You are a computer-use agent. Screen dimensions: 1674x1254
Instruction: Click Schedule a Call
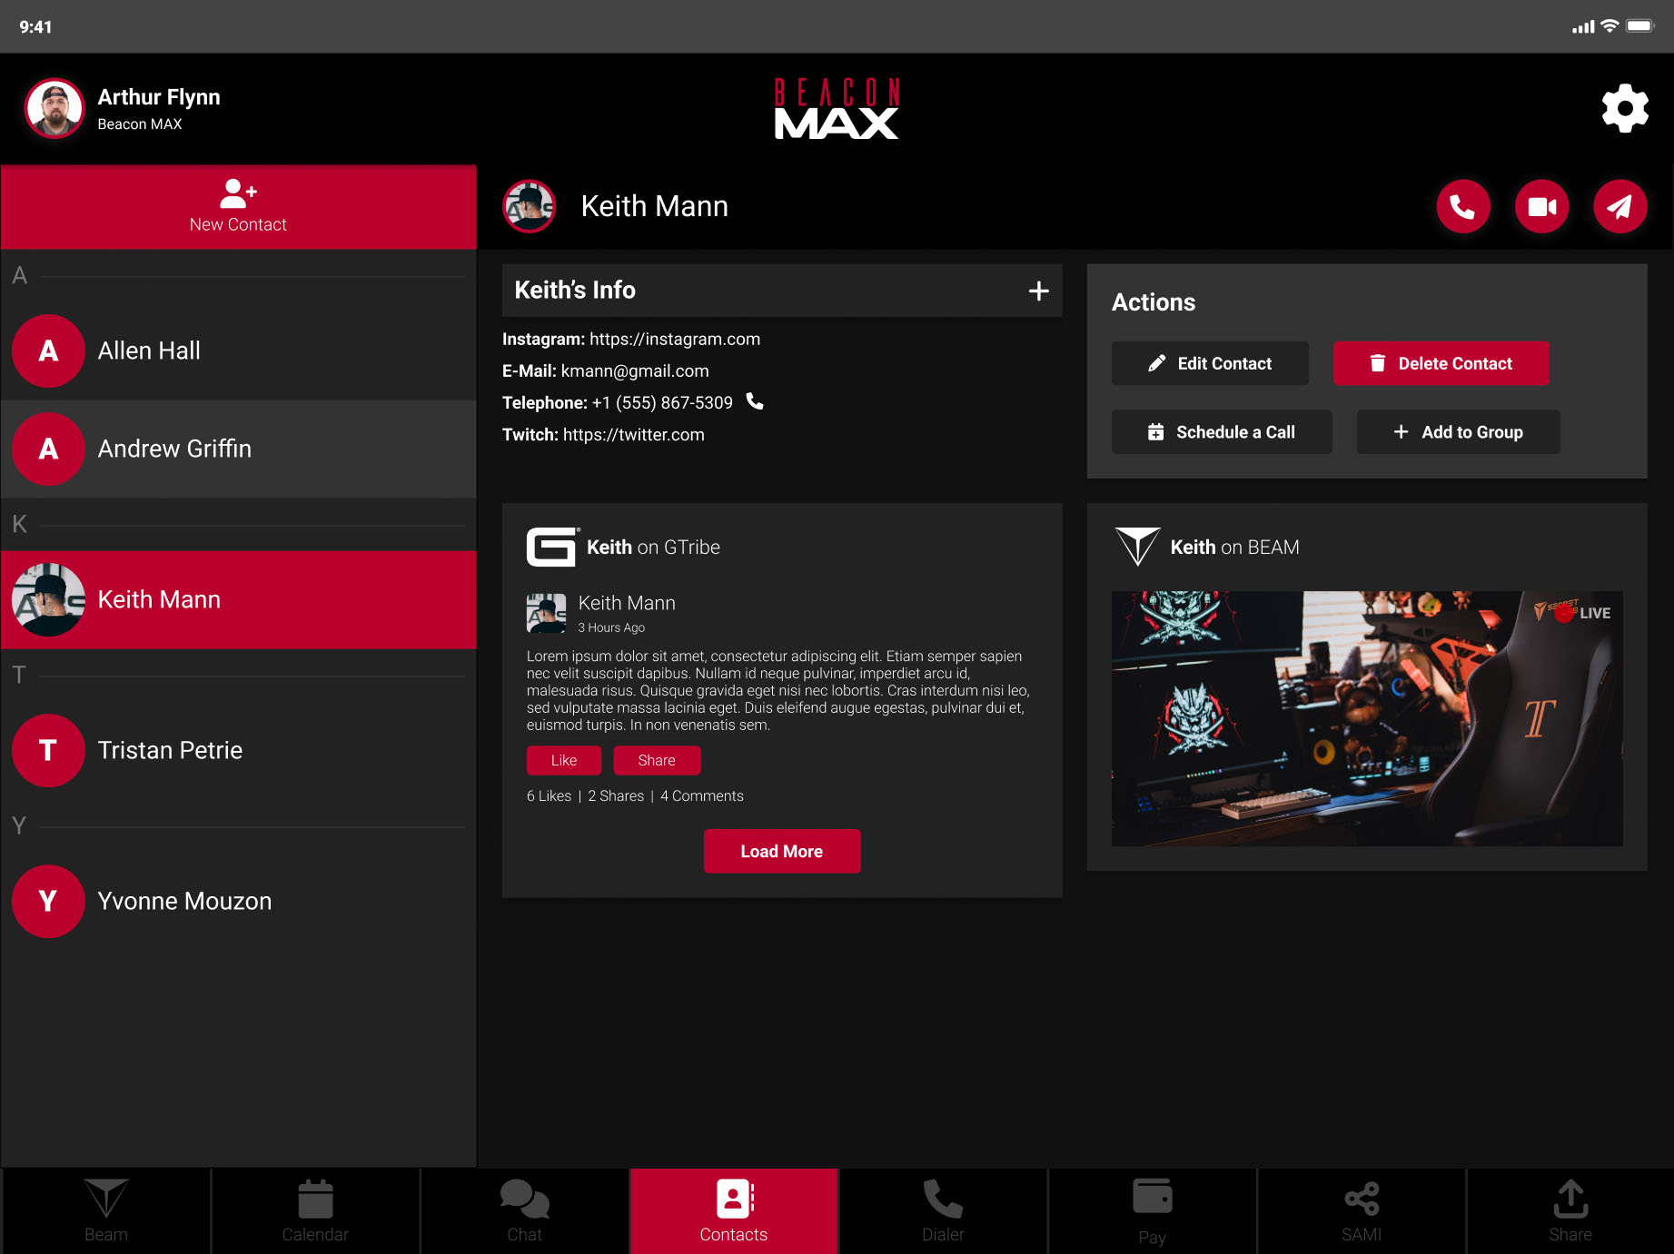pos(1221,432)
